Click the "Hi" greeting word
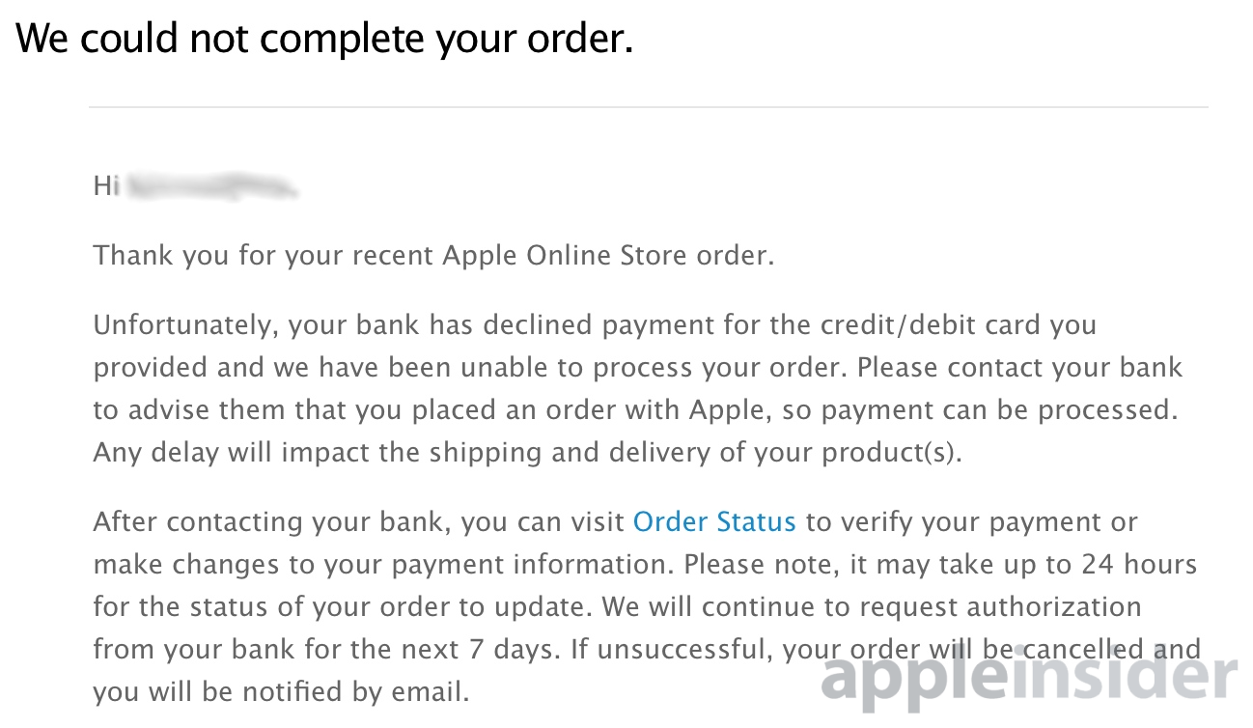This screenshot has height=728, width=1253. coord(105,185)
